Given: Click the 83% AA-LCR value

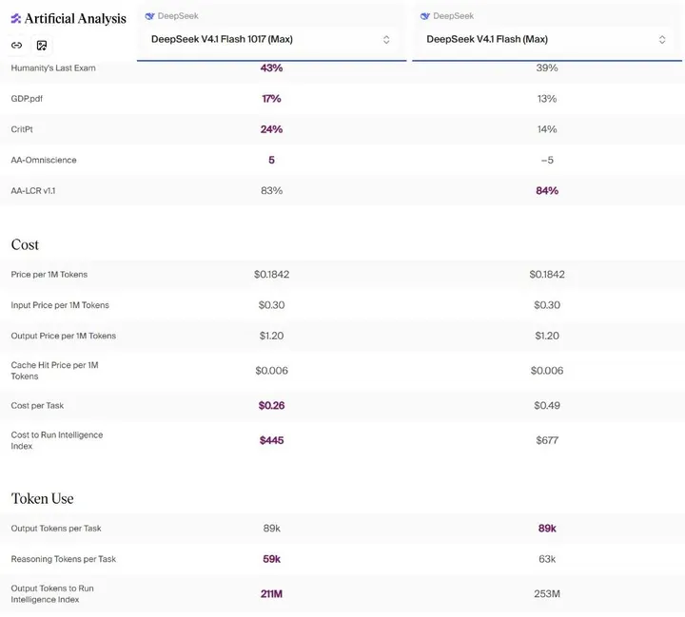Looking at the screenshot, I should pos(271,190).
